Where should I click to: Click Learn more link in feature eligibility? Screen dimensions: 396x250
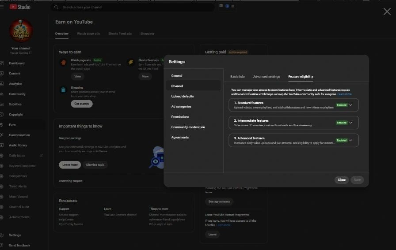344,94
